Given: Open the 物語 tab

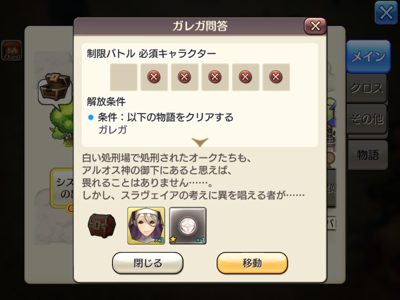Looking at the screenshot, I should 368,155.
